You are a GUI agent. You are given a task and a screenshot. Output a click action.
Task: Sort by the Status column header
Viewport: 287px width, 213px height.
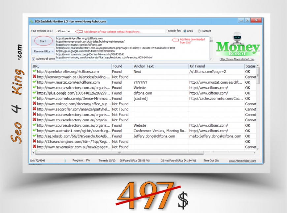click(250, 66)
